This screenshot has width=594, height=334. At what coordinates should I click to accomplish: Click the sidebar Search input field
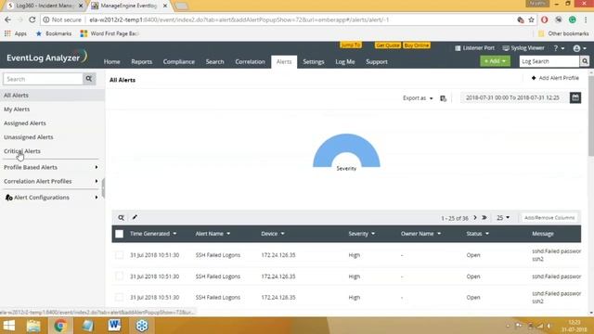pyautogui.click(x=43, y=79)
